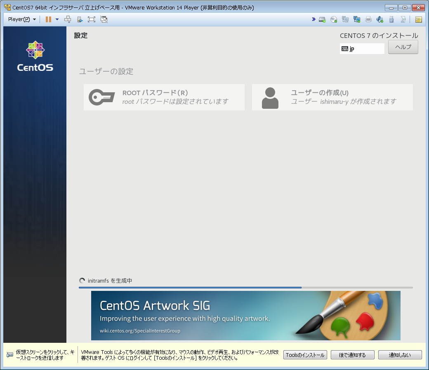The height and width of the screenshot is (370, 429).
Task: Click the Send Ctrl+Alt+Del icon
Action: tap(68, 19)
